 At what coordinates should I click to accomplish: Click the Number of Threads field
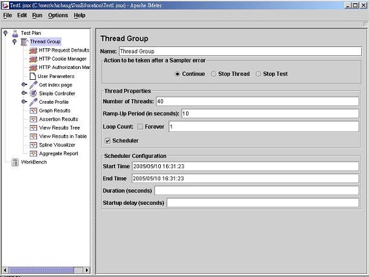[x=258, y=102]
